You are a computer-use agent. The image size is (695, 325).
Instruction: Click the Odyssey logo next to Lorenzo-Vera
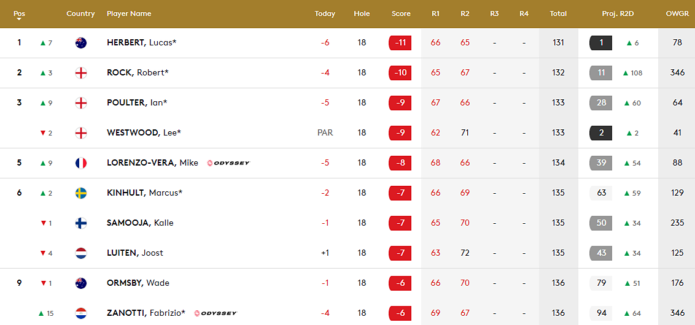228,163
